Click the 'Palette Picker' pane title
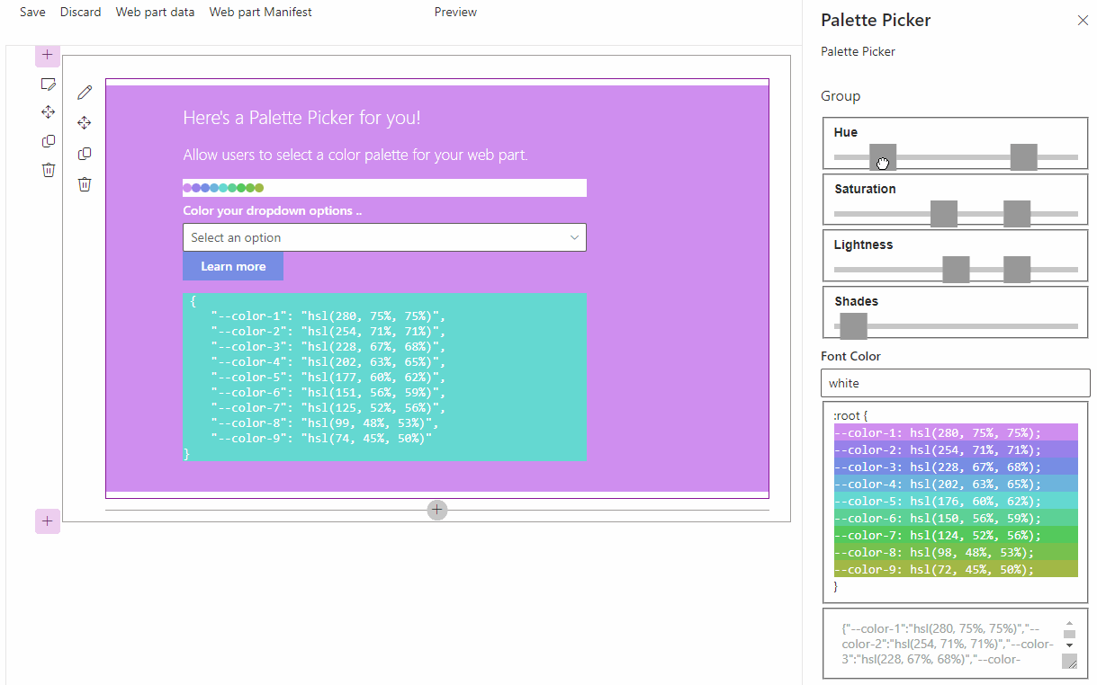Screen dimensions: 1097x685 coord(876,20)
